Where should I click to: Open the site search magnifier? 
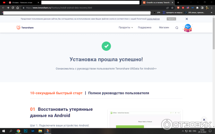coord(177,28)
